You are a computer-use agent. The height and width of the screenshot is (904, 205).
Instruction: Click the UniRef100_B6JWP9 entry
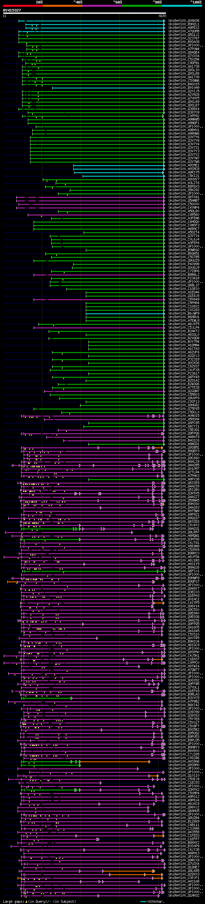(184, 313)
